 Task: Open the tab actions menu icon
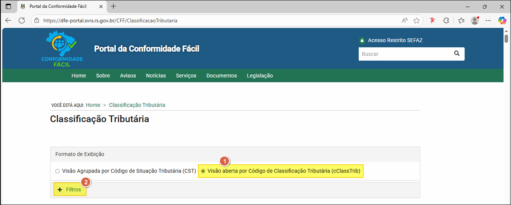pyautogui.click(x=8, y=7)
